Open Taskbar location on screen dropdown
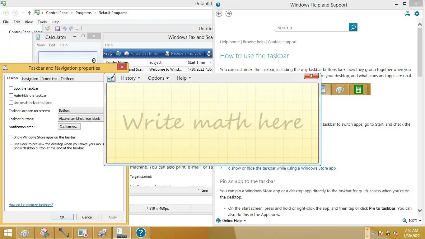425x239 pixels. tap(81, 110)
